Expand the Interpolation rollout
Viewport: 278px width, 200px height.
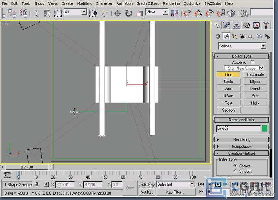pyautogui.click(x=242, y=146)
